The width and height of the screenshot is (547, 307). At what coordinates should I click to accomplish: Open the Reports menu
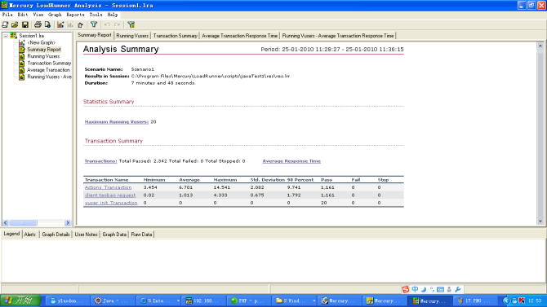[x=75, y=15]
